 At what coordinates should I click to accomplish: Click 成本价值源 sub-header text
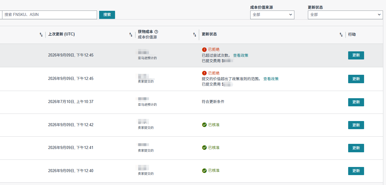pos(147,37)
